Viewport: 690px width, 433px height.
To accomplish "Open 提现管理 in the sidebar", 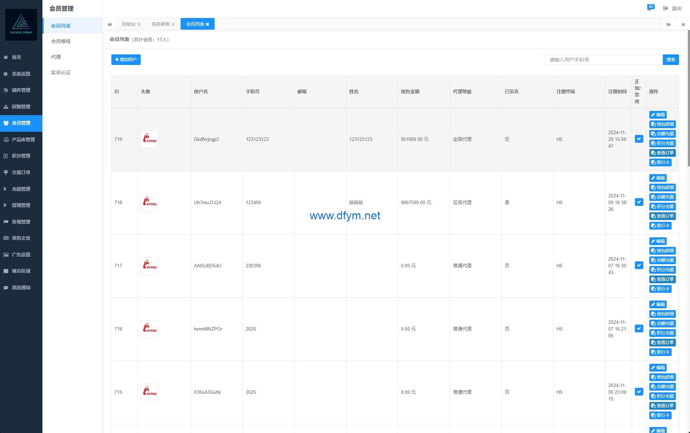I will [21, 205].
